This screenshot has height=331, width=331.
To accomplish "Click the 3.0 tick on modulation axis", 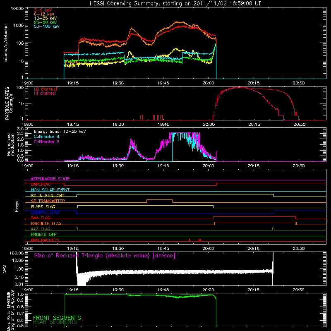I will click(x=20, y=129).
